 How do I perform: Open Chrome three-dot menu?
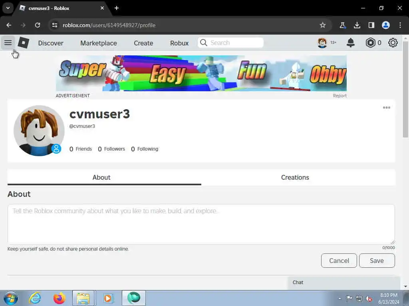pyautogui.click(x=400, y=25)
